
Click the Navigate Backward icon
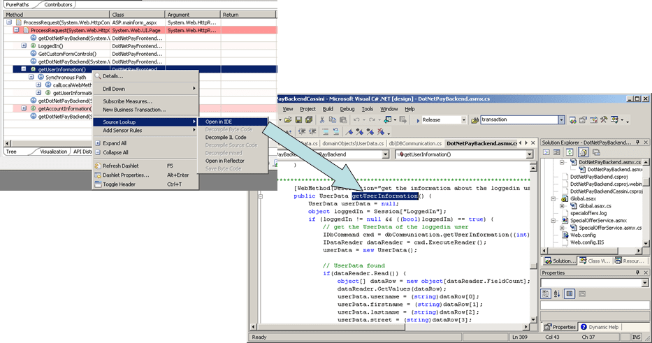tap(388, 119)
